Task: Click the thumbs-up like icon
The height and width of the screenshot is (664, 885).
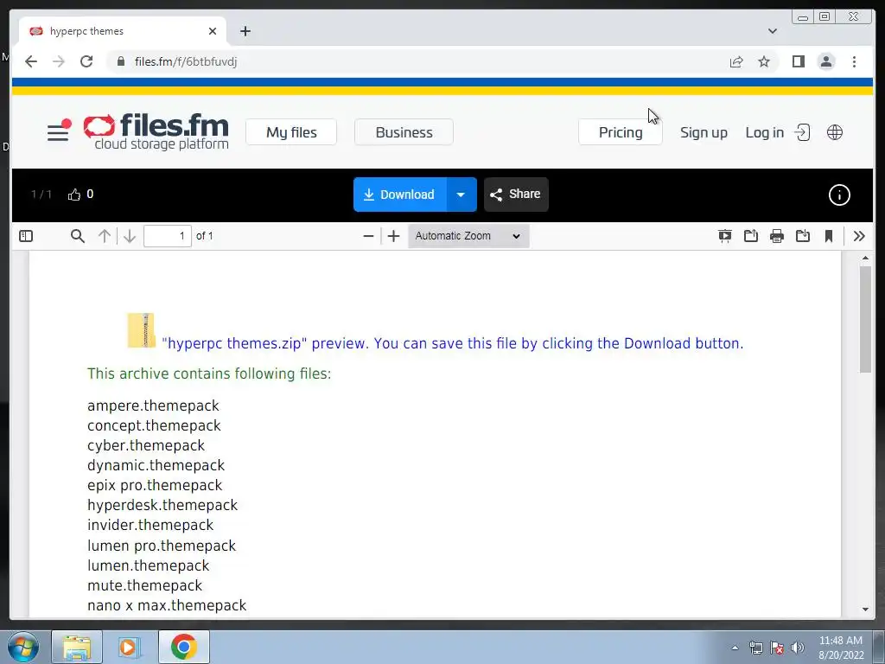Action: 74,195
